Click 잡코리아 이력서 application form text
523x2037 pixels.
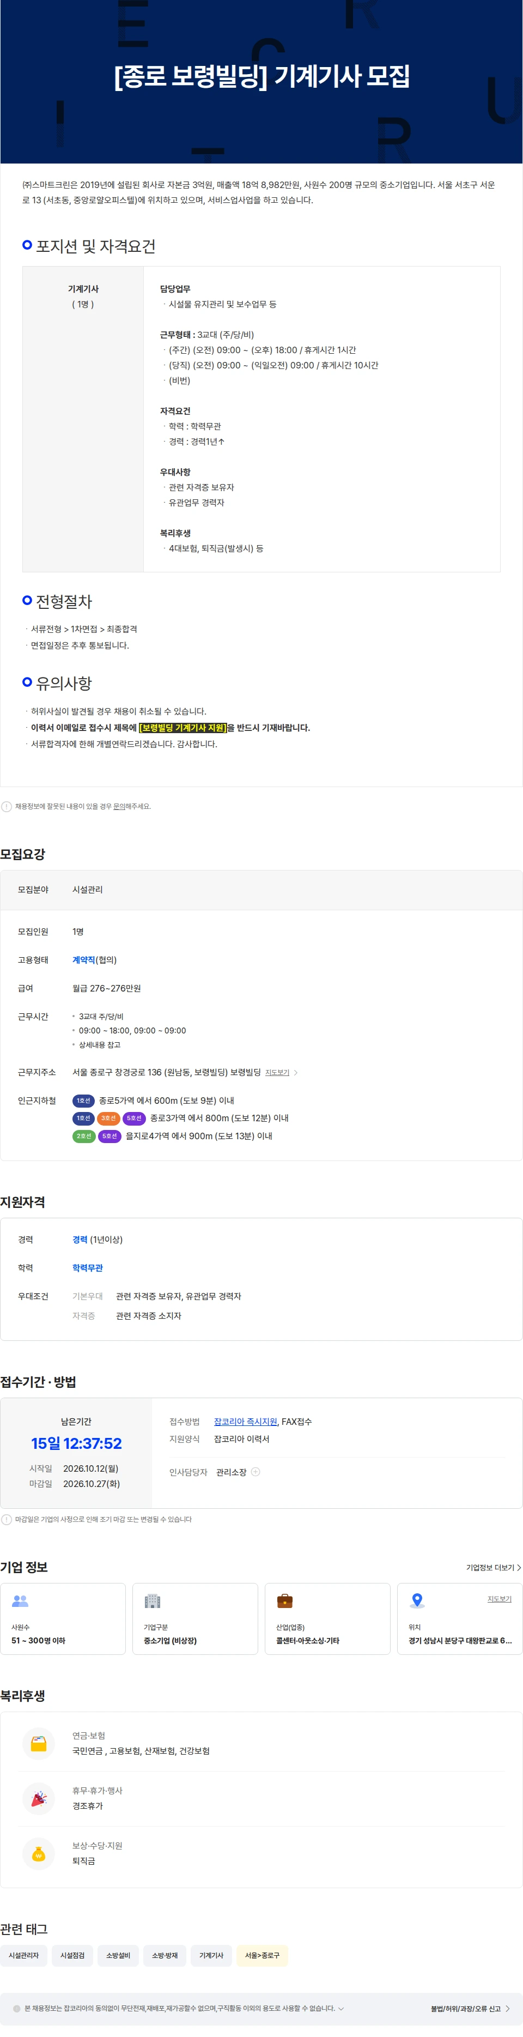[242, 1439]
